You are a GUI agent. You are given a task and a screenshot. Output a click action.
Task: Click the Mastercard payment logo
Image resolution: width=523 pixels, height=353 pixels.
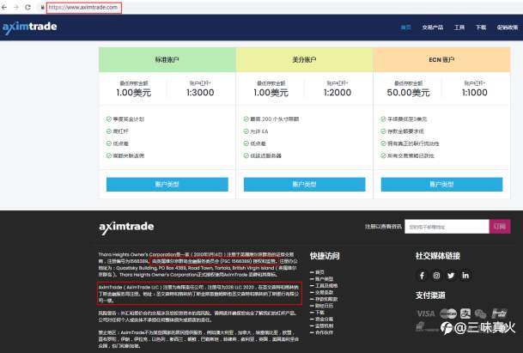[448, 313]
